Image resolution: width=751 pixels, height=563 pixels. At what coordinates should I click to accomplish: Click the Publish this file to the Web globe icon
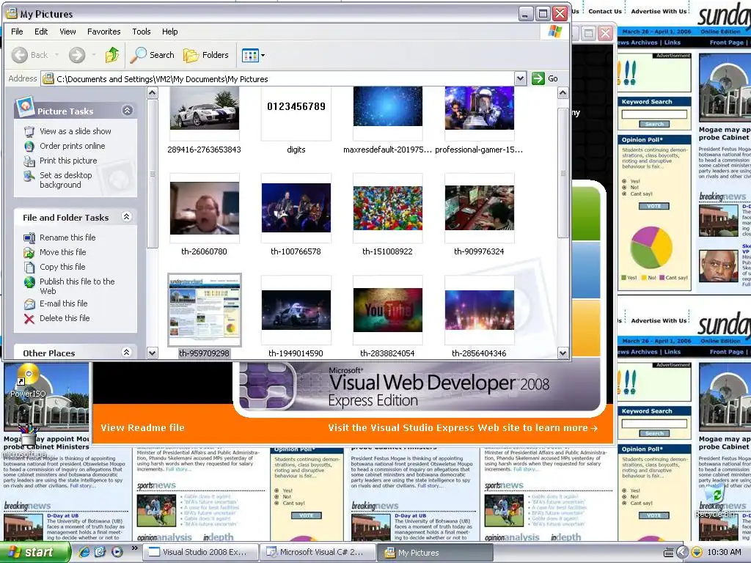point(29,282)
